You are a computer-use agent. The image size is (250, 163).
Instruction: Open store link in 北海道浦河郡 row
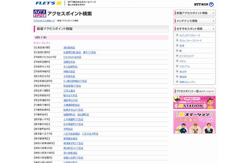point(69,48)
